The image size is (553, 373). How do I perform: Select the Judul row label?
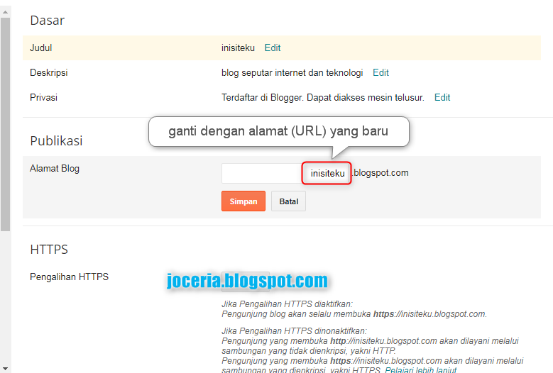tap(41, 48)
